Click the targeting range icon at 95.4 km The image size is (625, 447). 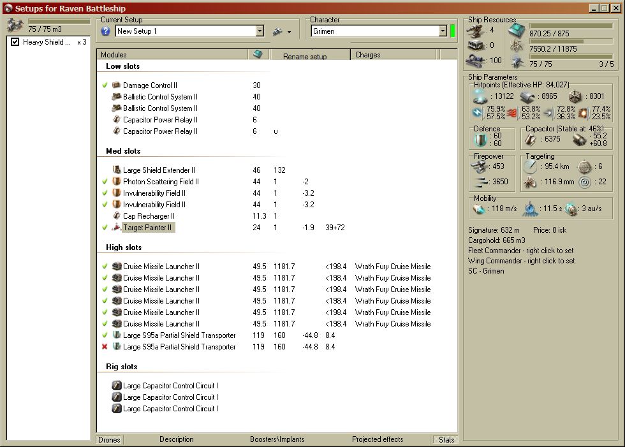pyautogui.click(x=530, y=166)
